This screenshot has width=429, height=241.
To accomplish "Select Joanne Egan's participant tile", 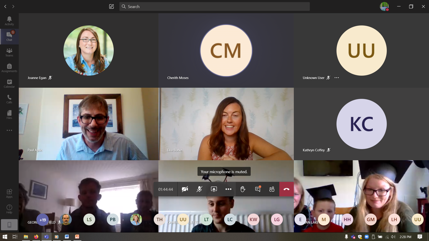I will pyautogui.click(x=89, y=50).
